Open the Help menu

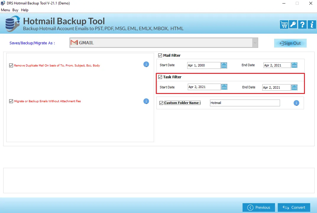[25, 10]
